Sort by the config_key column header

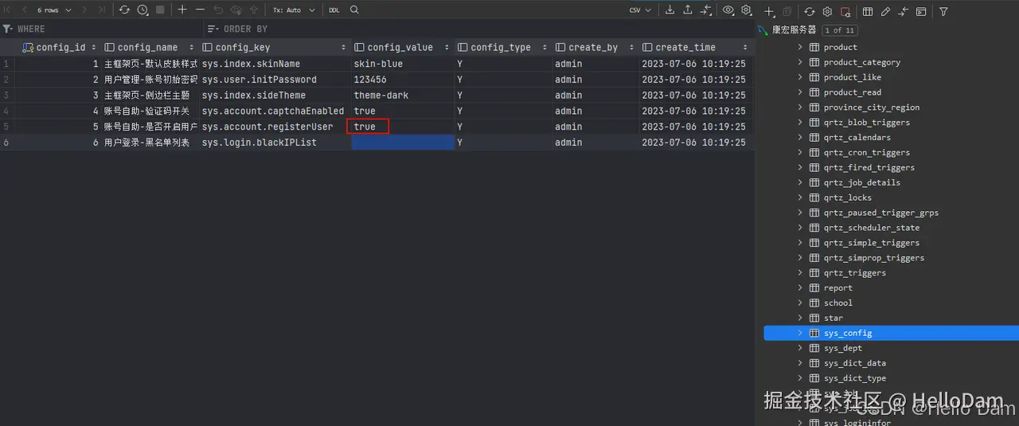coord(275,47)
